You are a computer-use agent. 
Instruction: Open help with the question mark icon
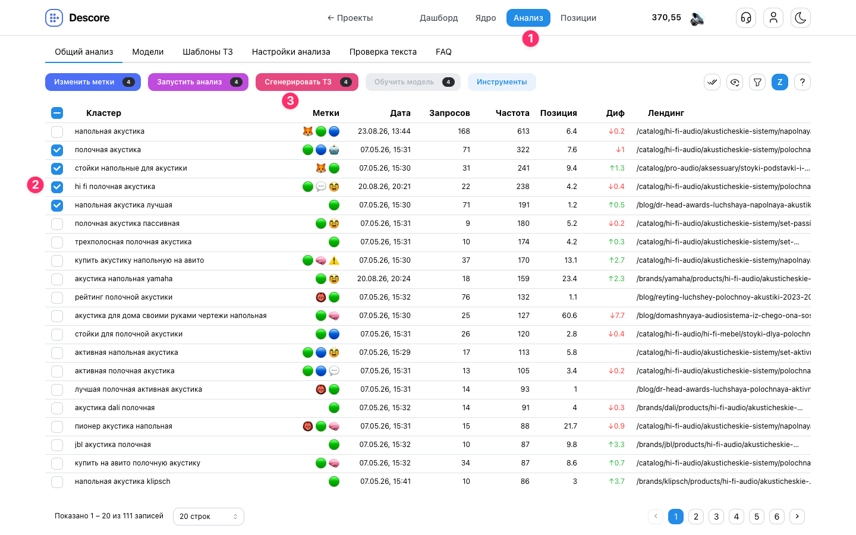pos(802,82)
